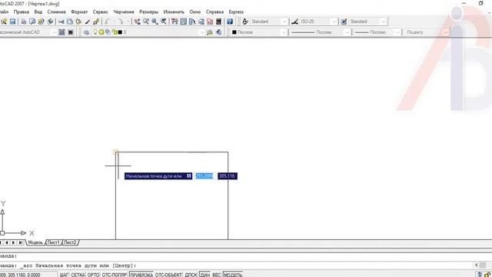
Task: Click the Paste icon
Action: pyautogui.click(x=78, y=22)
